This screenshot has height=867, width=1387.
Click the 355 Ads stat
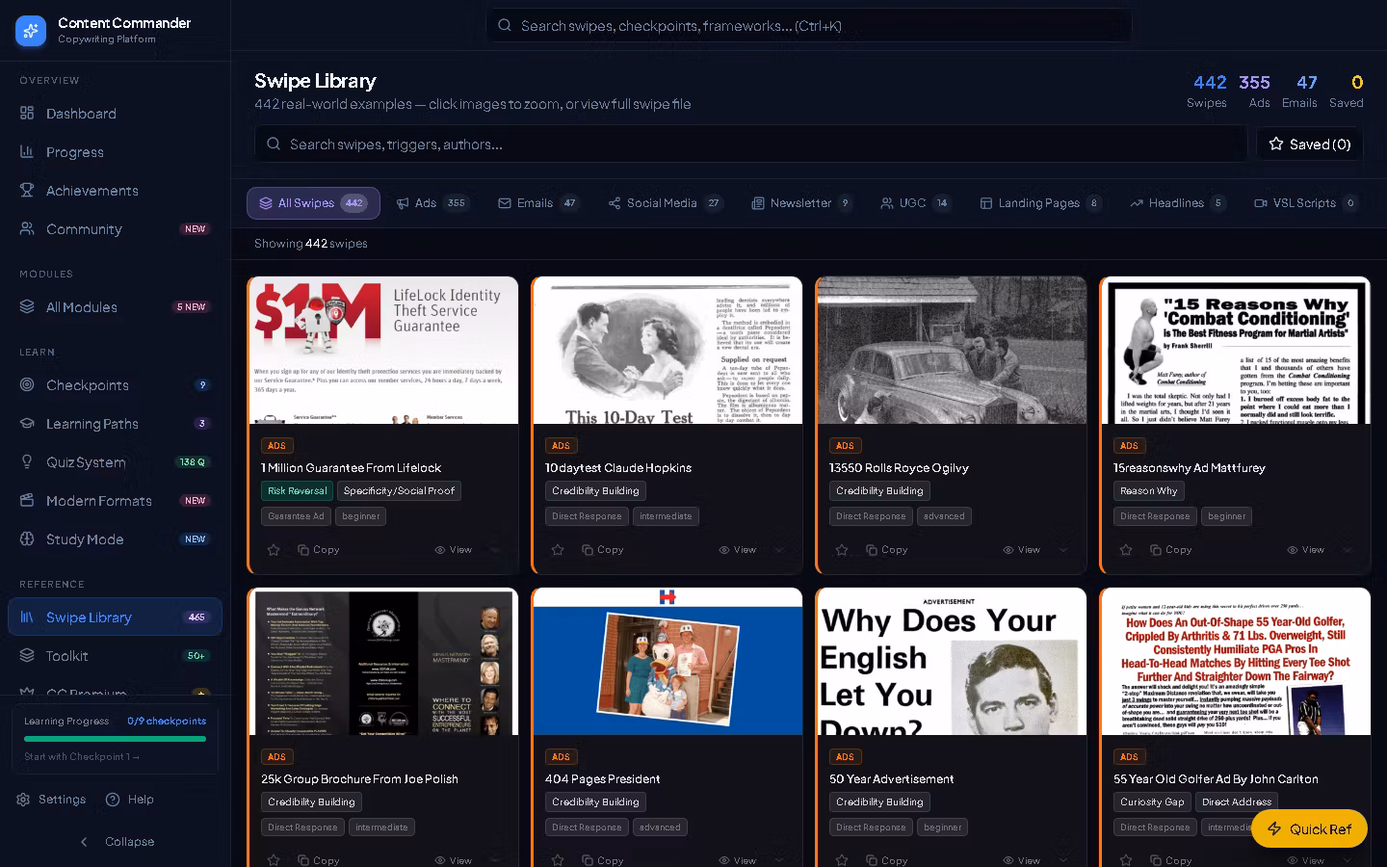1255,91
